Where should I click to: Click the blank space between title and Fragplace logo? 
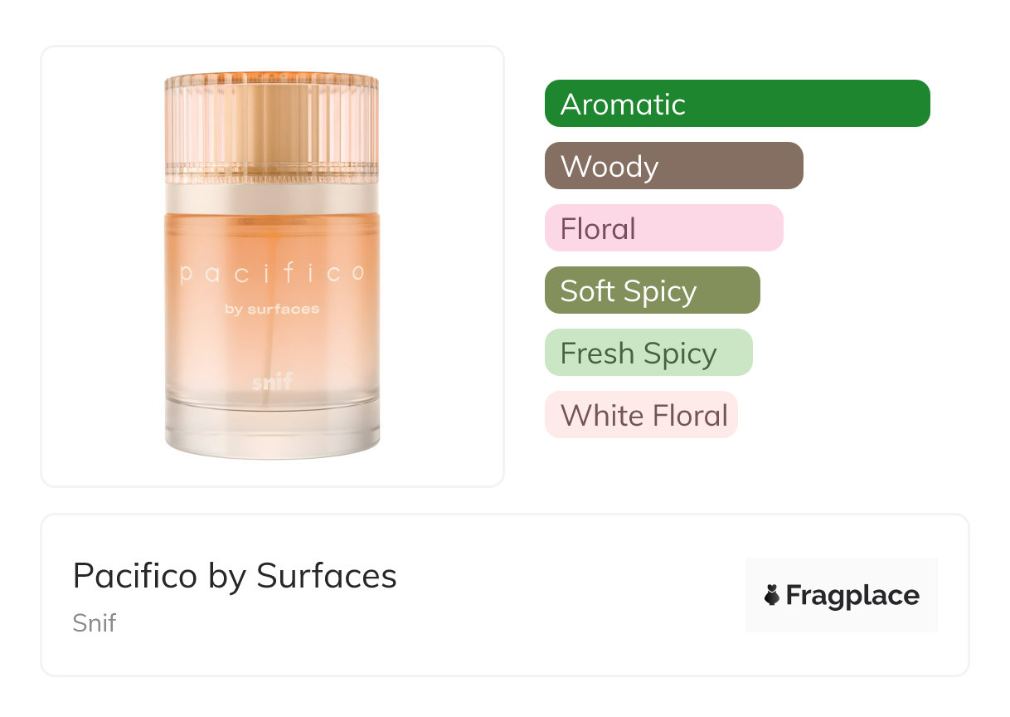(x=572, y=595)
